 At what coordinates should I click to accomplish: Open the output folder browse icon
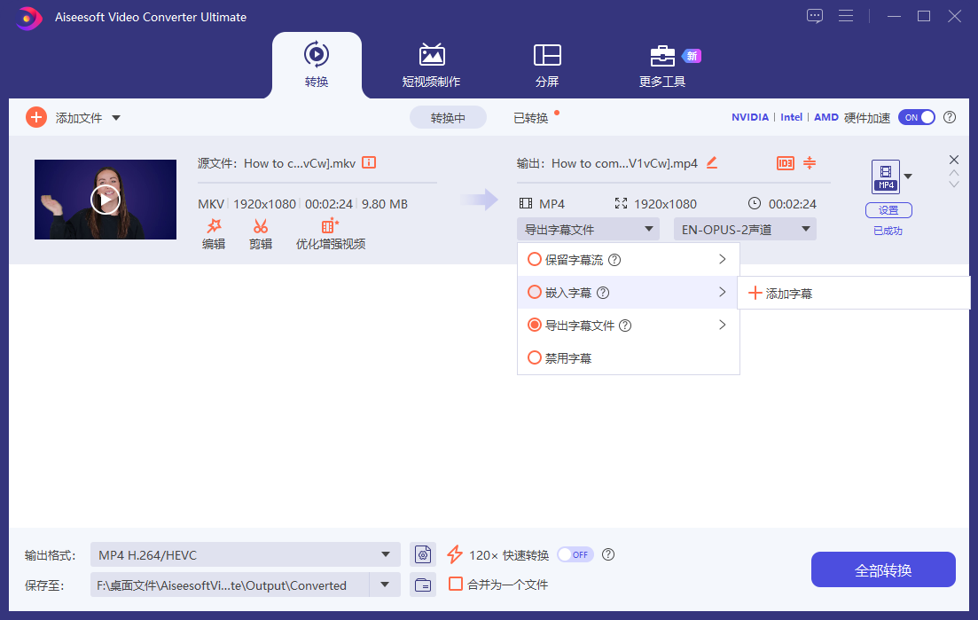[423, 585]
